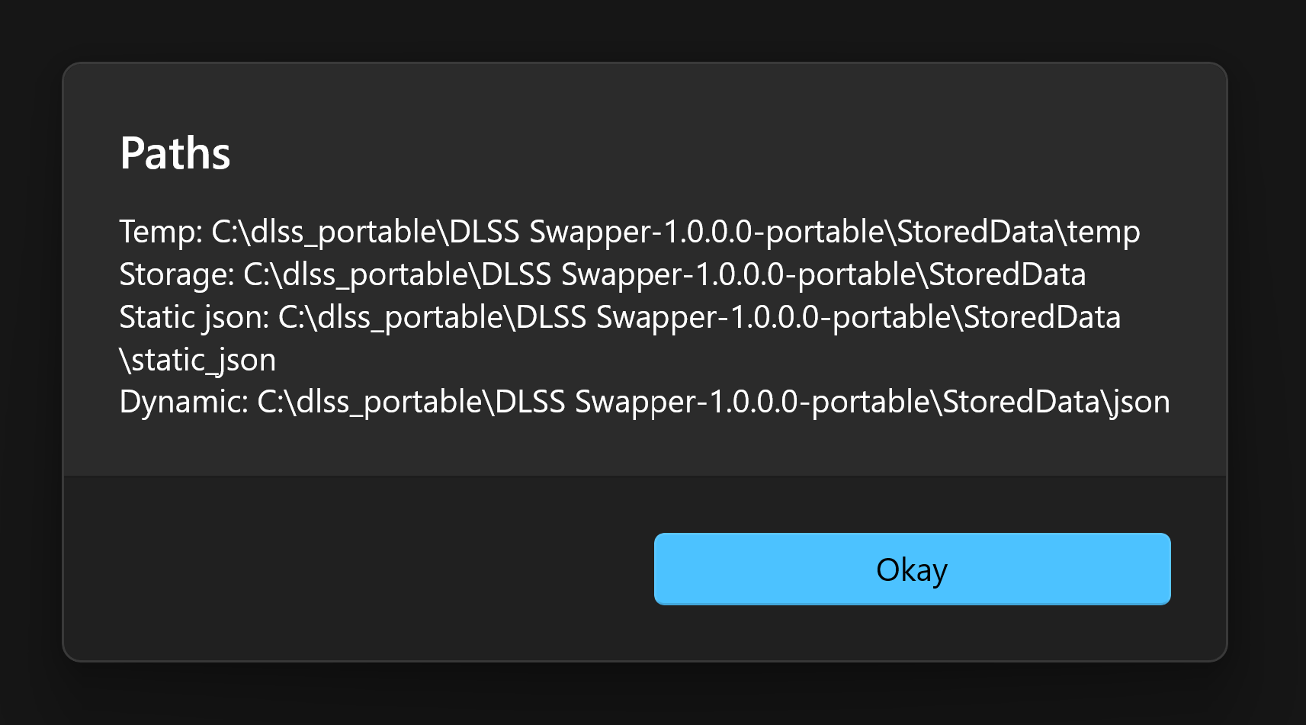
Task: Select the Storage path text
Action: click(x=603, y=274)
